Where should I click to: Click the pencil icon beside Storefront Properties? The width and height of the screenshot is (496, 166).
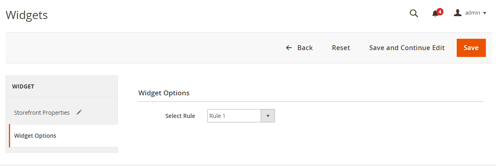click(79, 113)
